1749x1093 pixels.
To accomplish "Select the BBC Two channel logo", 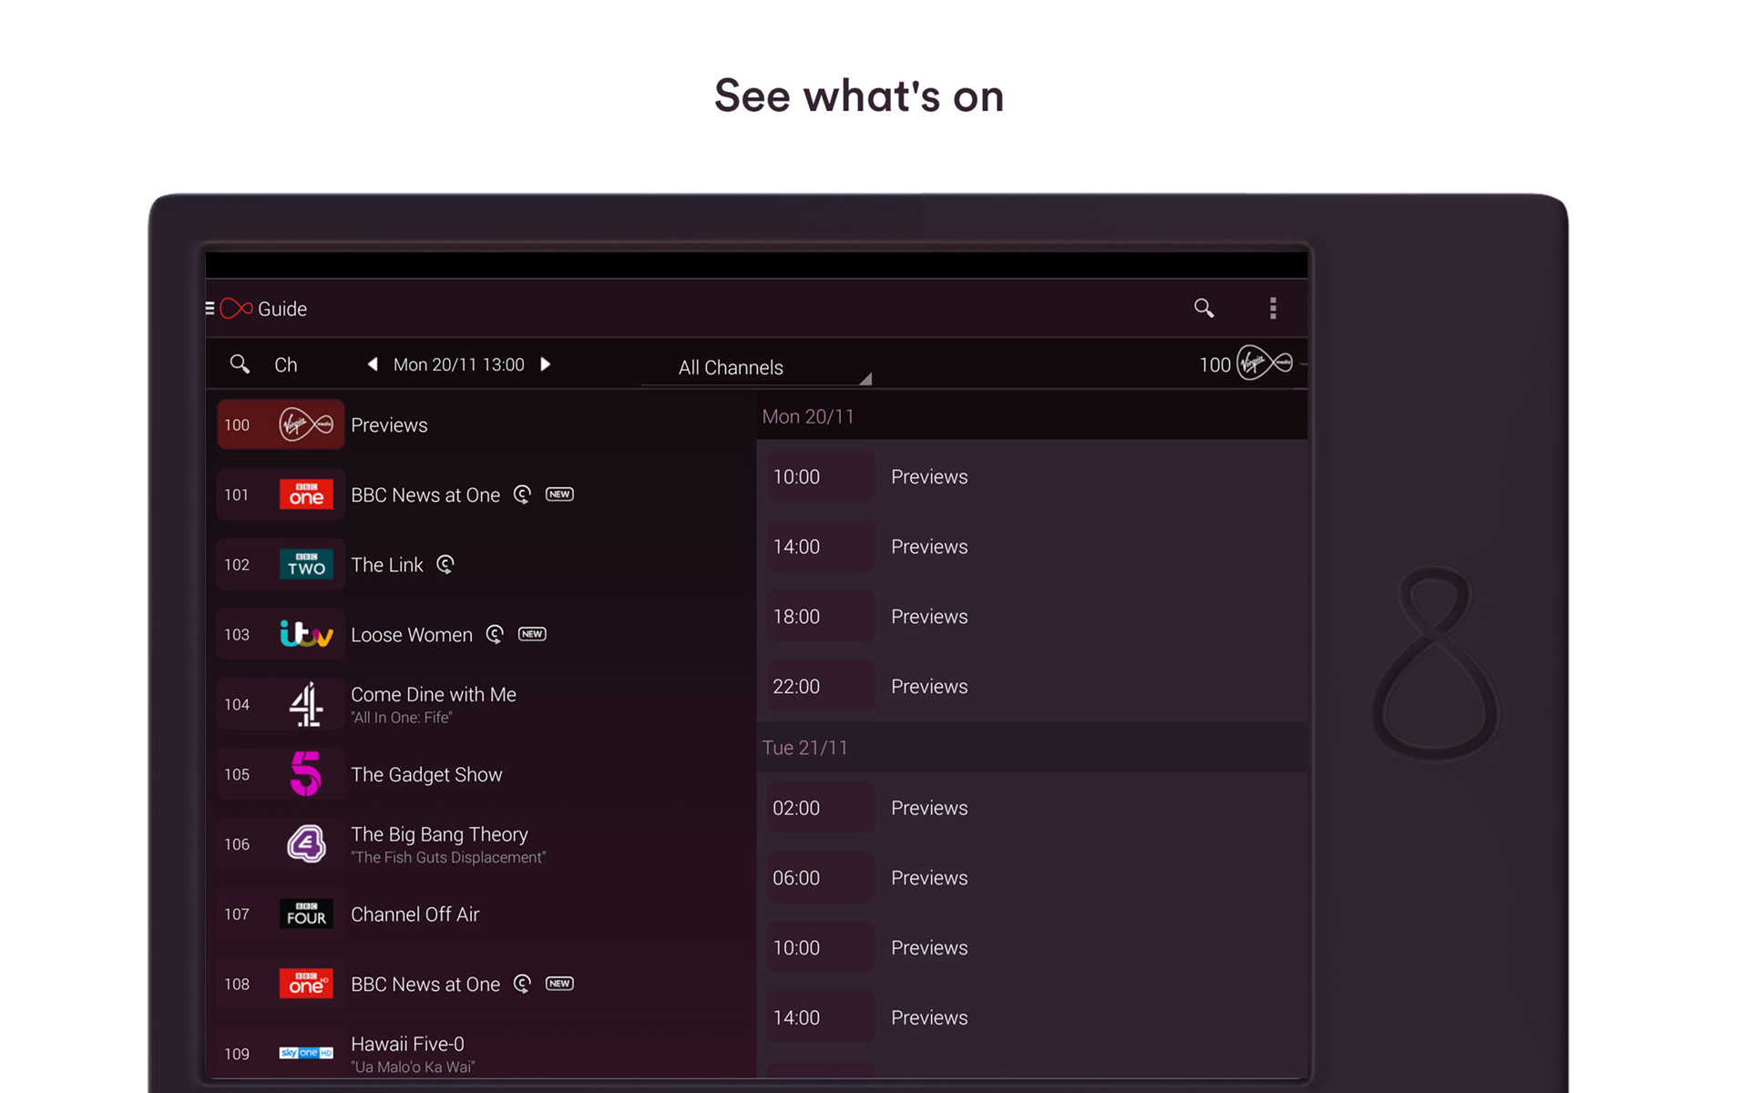I will 306,565.
